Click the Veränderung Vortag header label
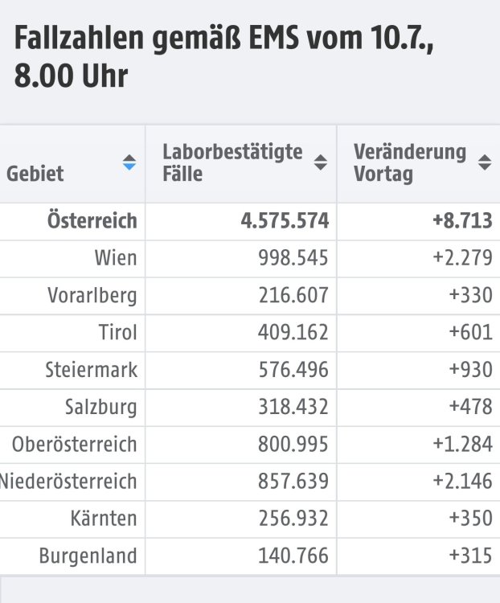 [410, 162]
